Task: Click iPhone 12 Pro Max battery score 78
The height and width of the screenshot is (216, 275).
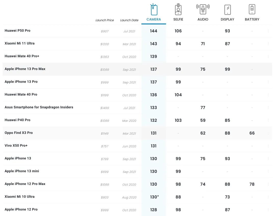Action: [x=252, y=184]
